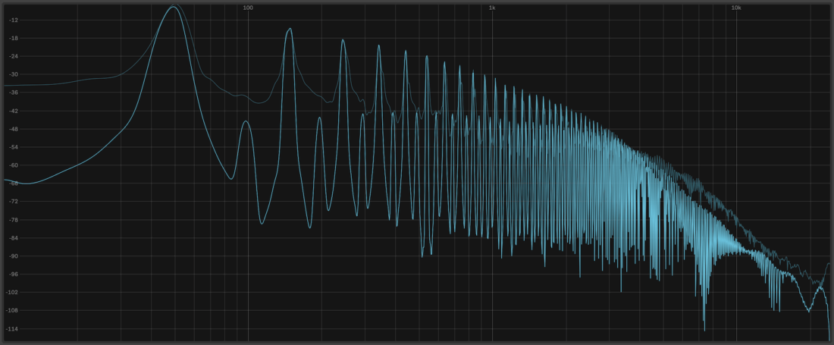Click the -30 dB level label
This screenshot has width=834, height=345.
click(14, 74)
